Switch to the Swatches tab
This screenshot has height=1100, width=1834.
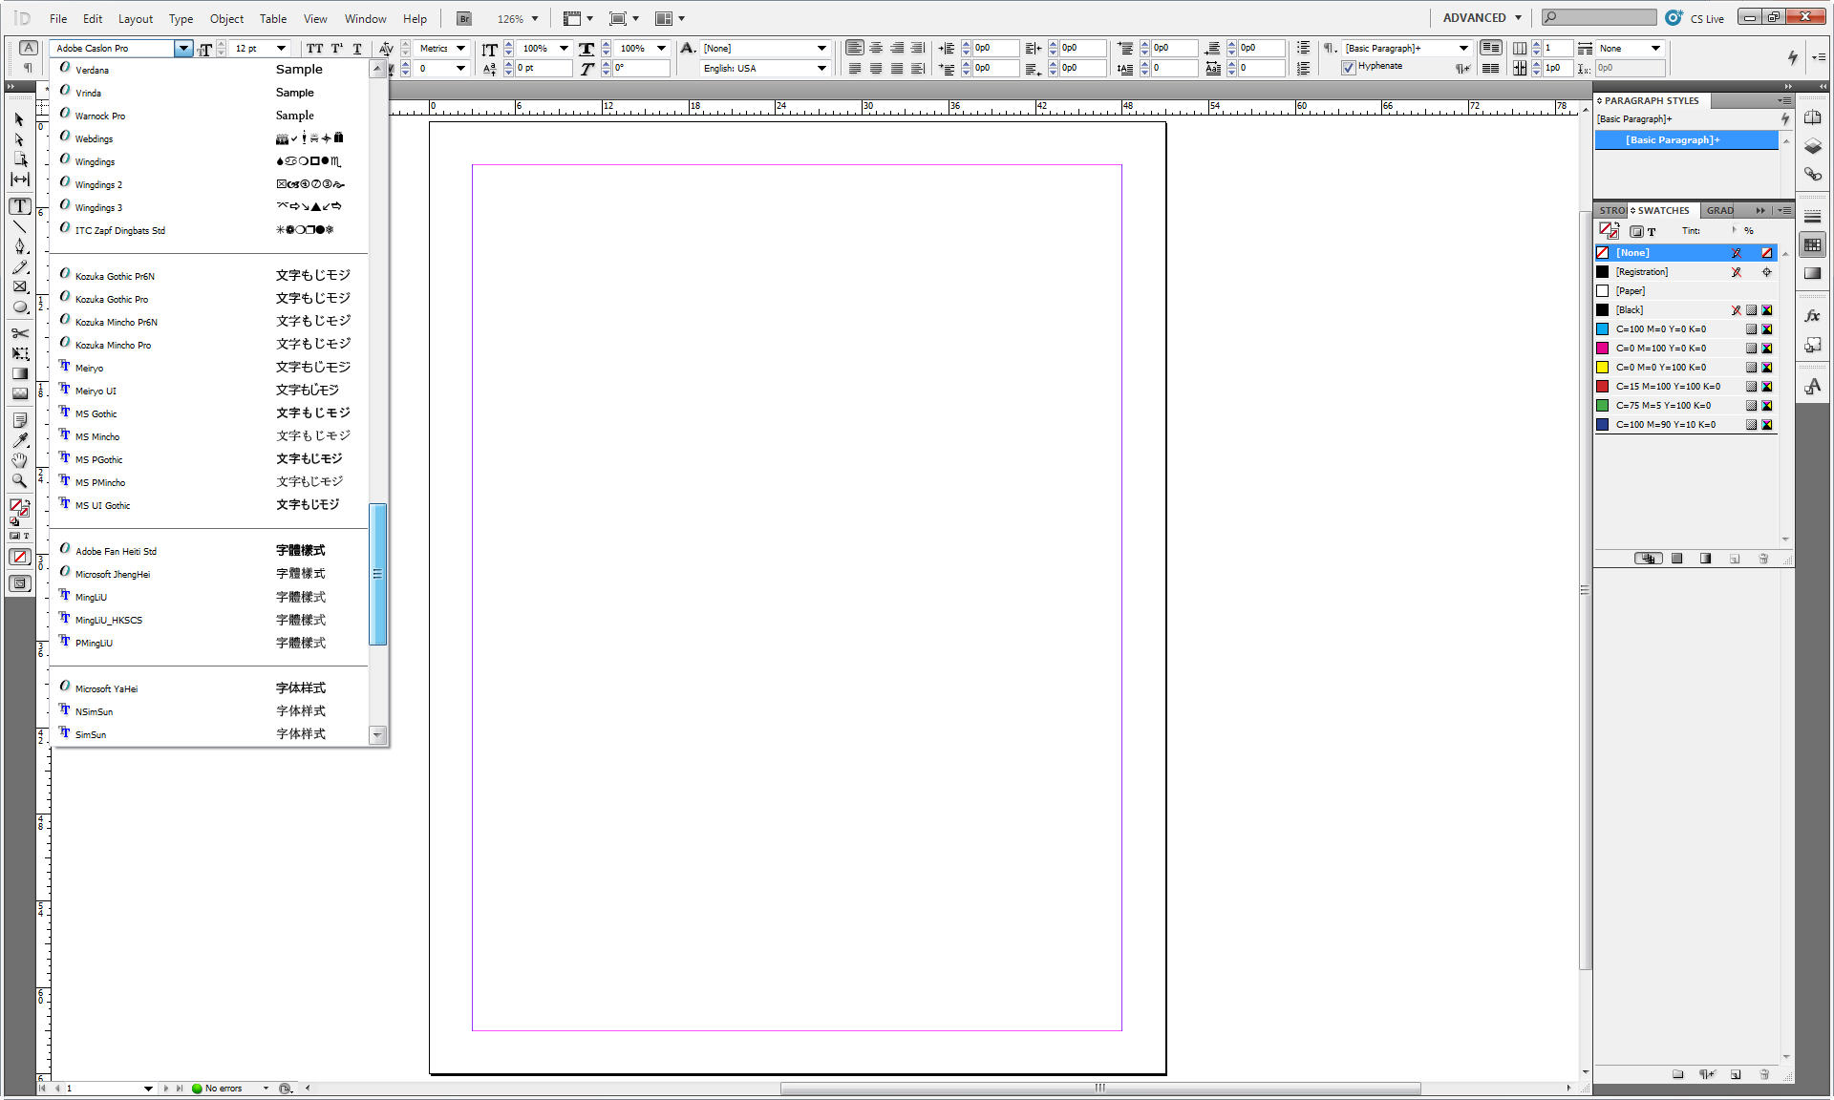point(1662,210)
